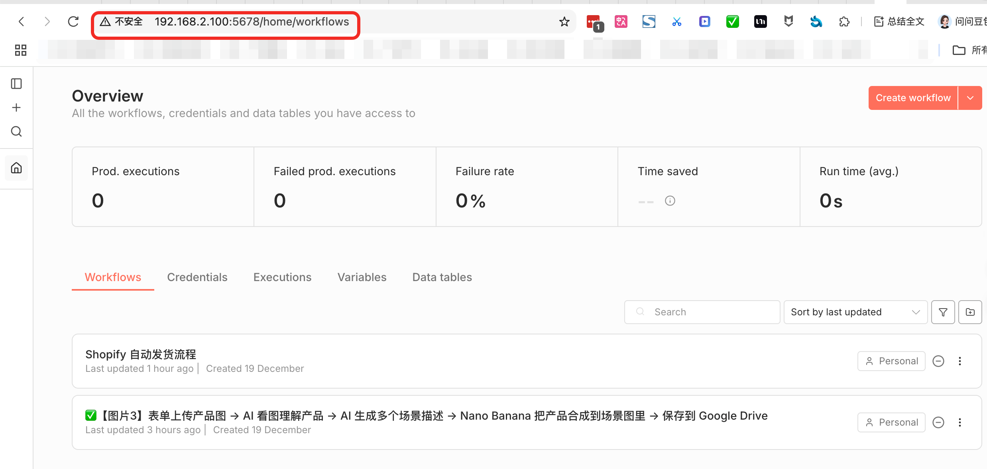Viewport: 987px width, 469px height.
Task: Click the plus icon in sidebar
Action: (x=16, y=107)
